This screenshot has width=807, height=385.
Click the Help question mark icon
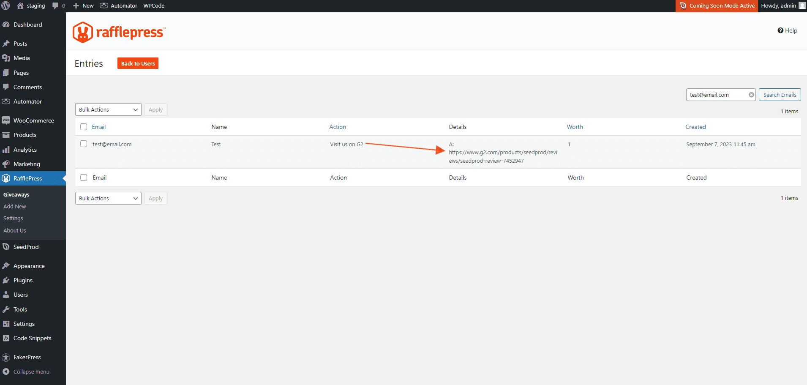tap(780, 30)
